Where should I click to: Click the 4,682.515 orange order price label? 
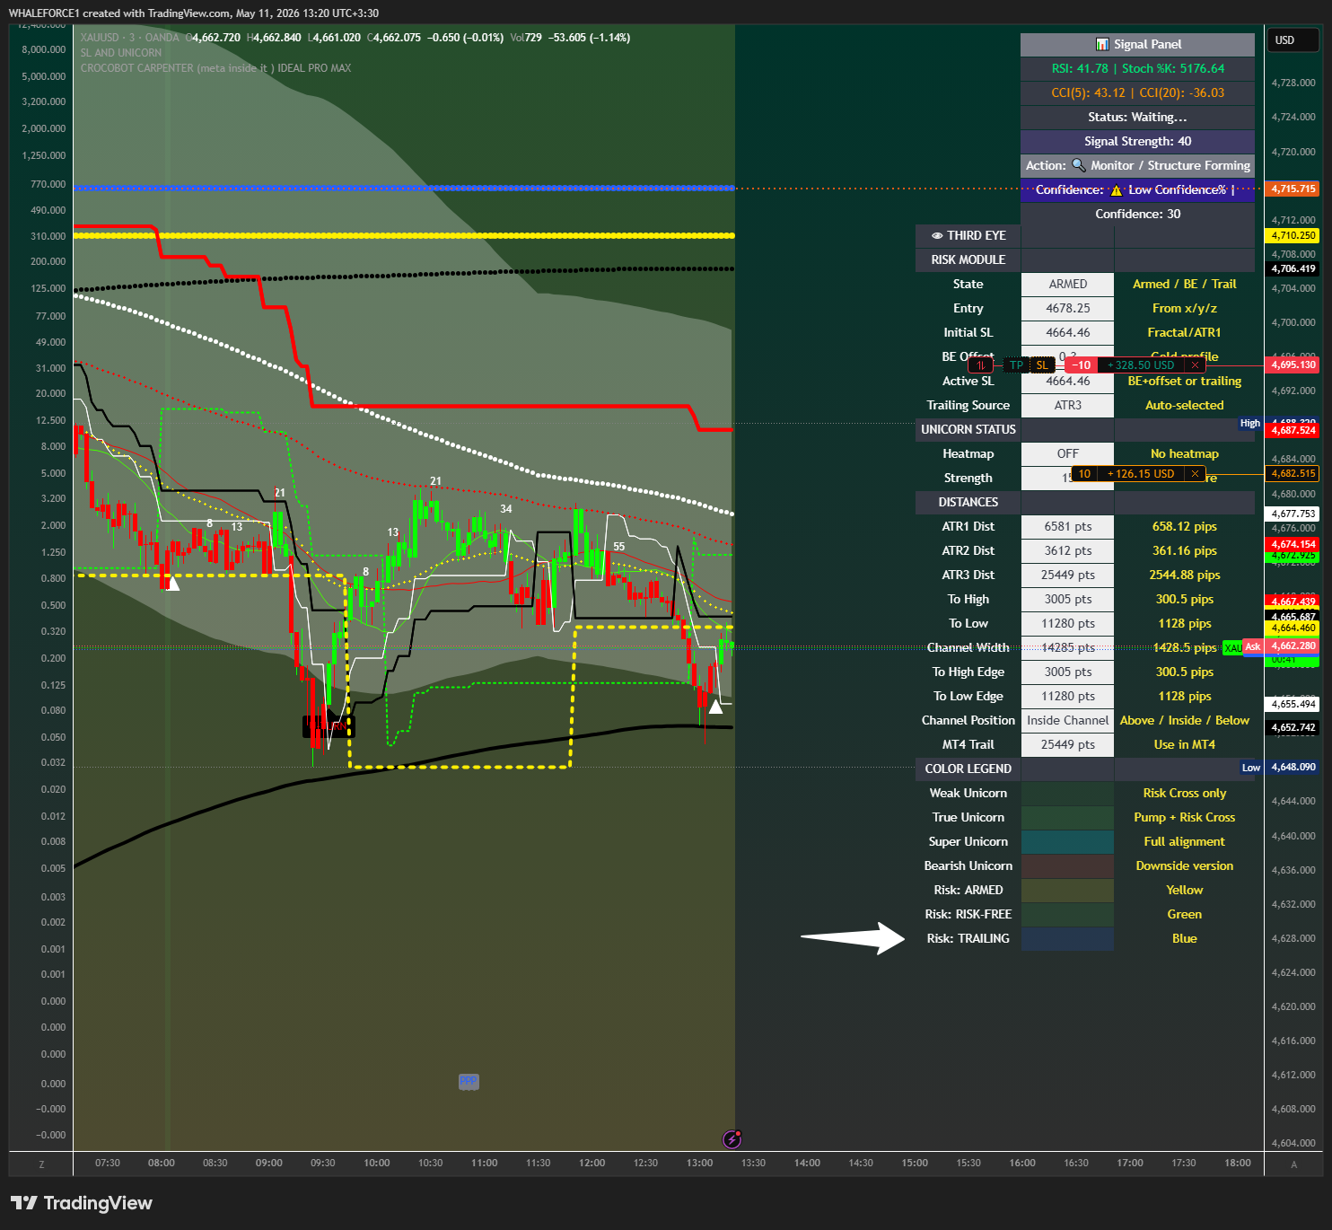(1293, 474)
